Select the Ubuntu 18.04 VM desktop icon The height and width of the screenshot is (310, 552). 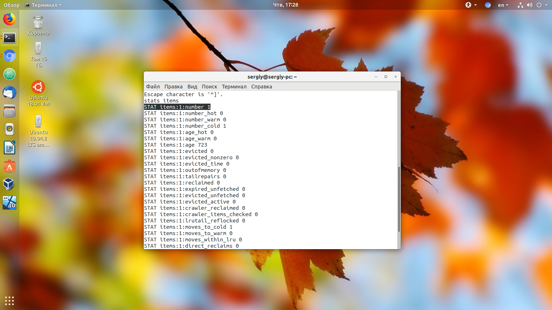[38, 94]
